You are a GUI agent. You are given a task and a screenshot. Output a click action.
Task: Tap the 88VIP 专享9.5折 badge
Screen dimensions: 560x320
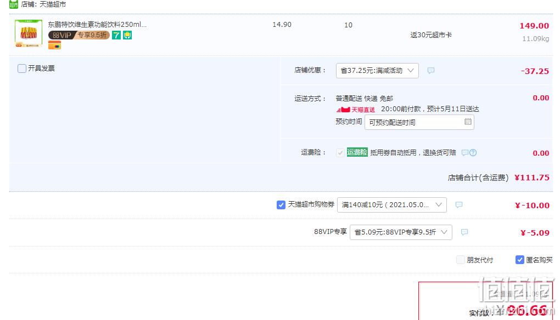(79, 35)
